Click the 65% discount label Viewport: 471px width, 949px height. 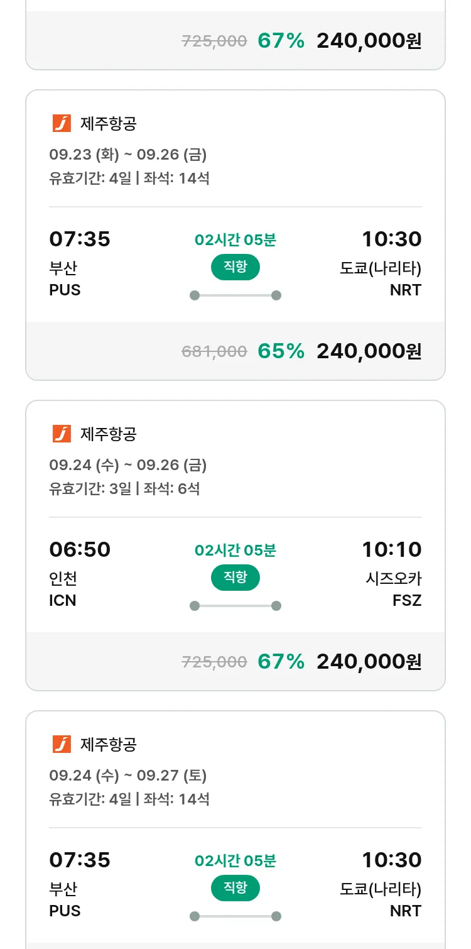pos(281,351)
